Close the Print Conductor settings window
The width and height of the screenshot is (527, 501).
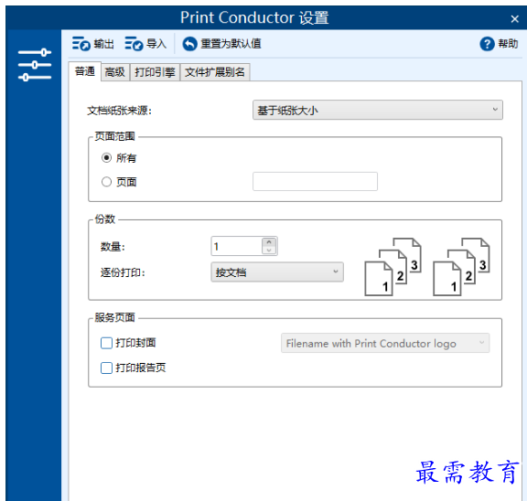point(514,19)
